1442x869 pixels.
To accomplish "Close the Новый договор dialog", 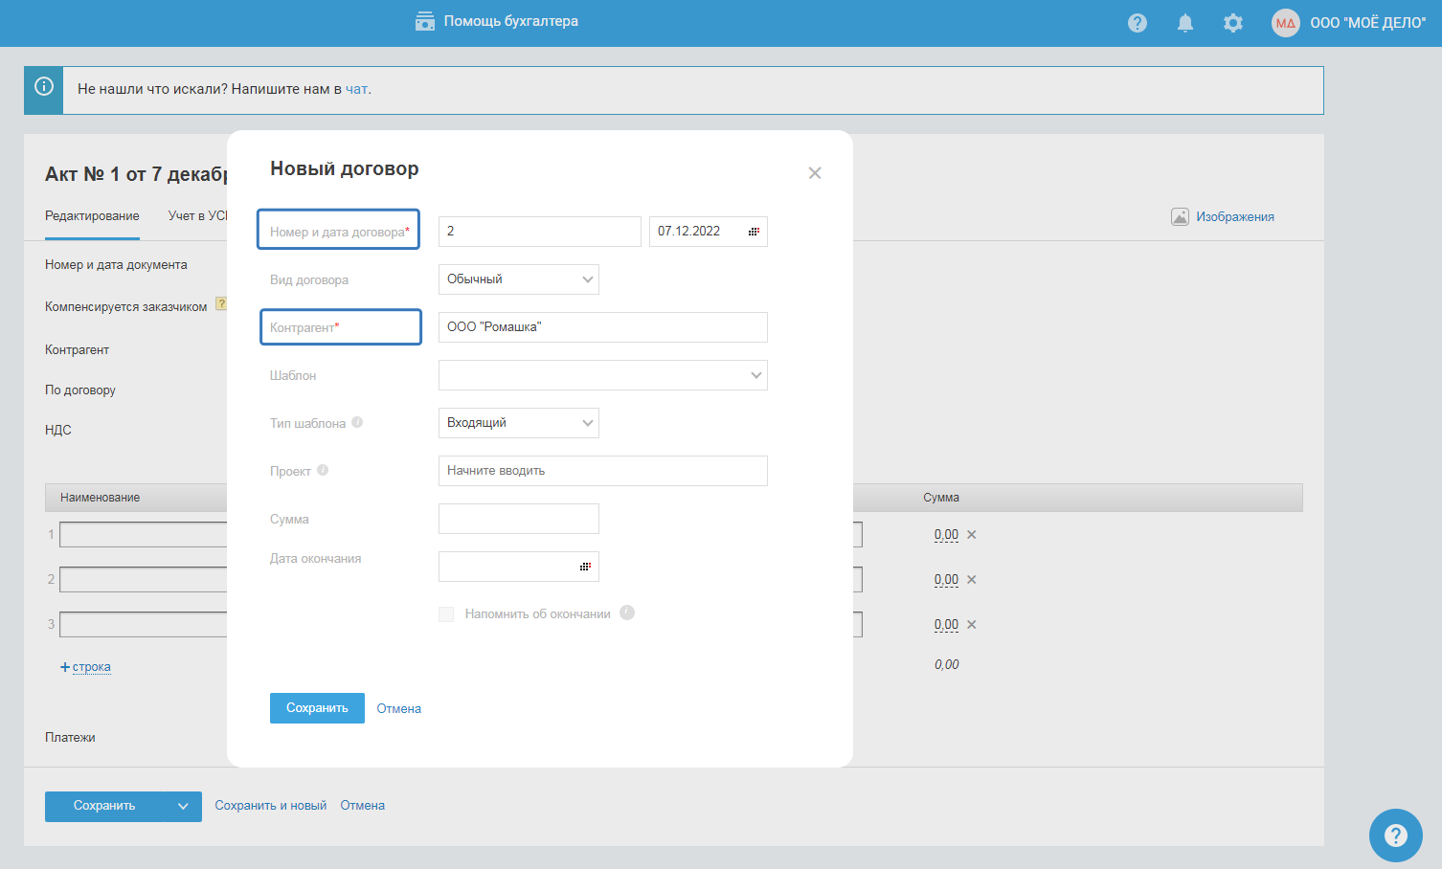I will 815,173.
